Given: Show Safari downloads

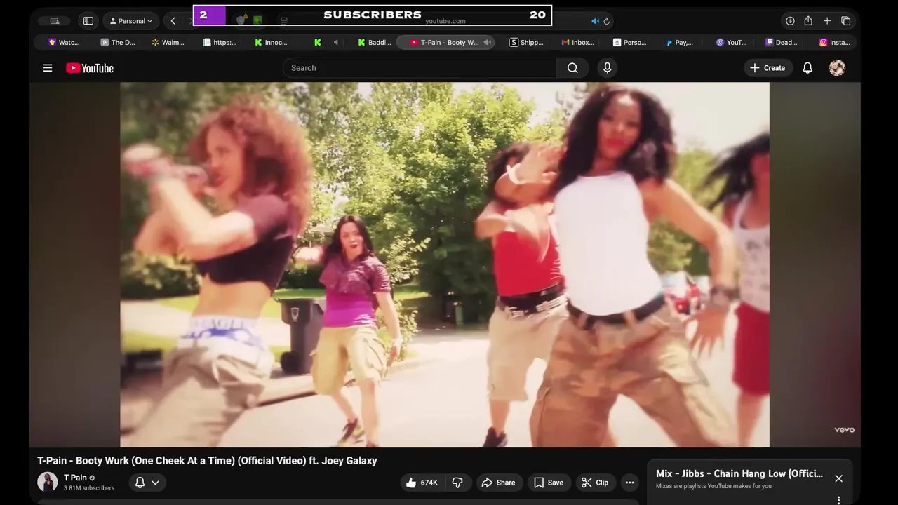Looking at the screenshot, I should pos(790,21).
